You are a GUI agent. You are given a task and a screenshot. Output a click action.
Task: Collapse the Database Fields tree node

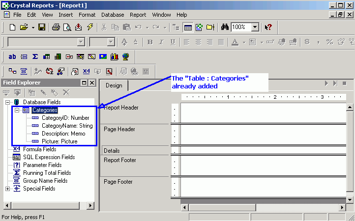tap(7, 102)
